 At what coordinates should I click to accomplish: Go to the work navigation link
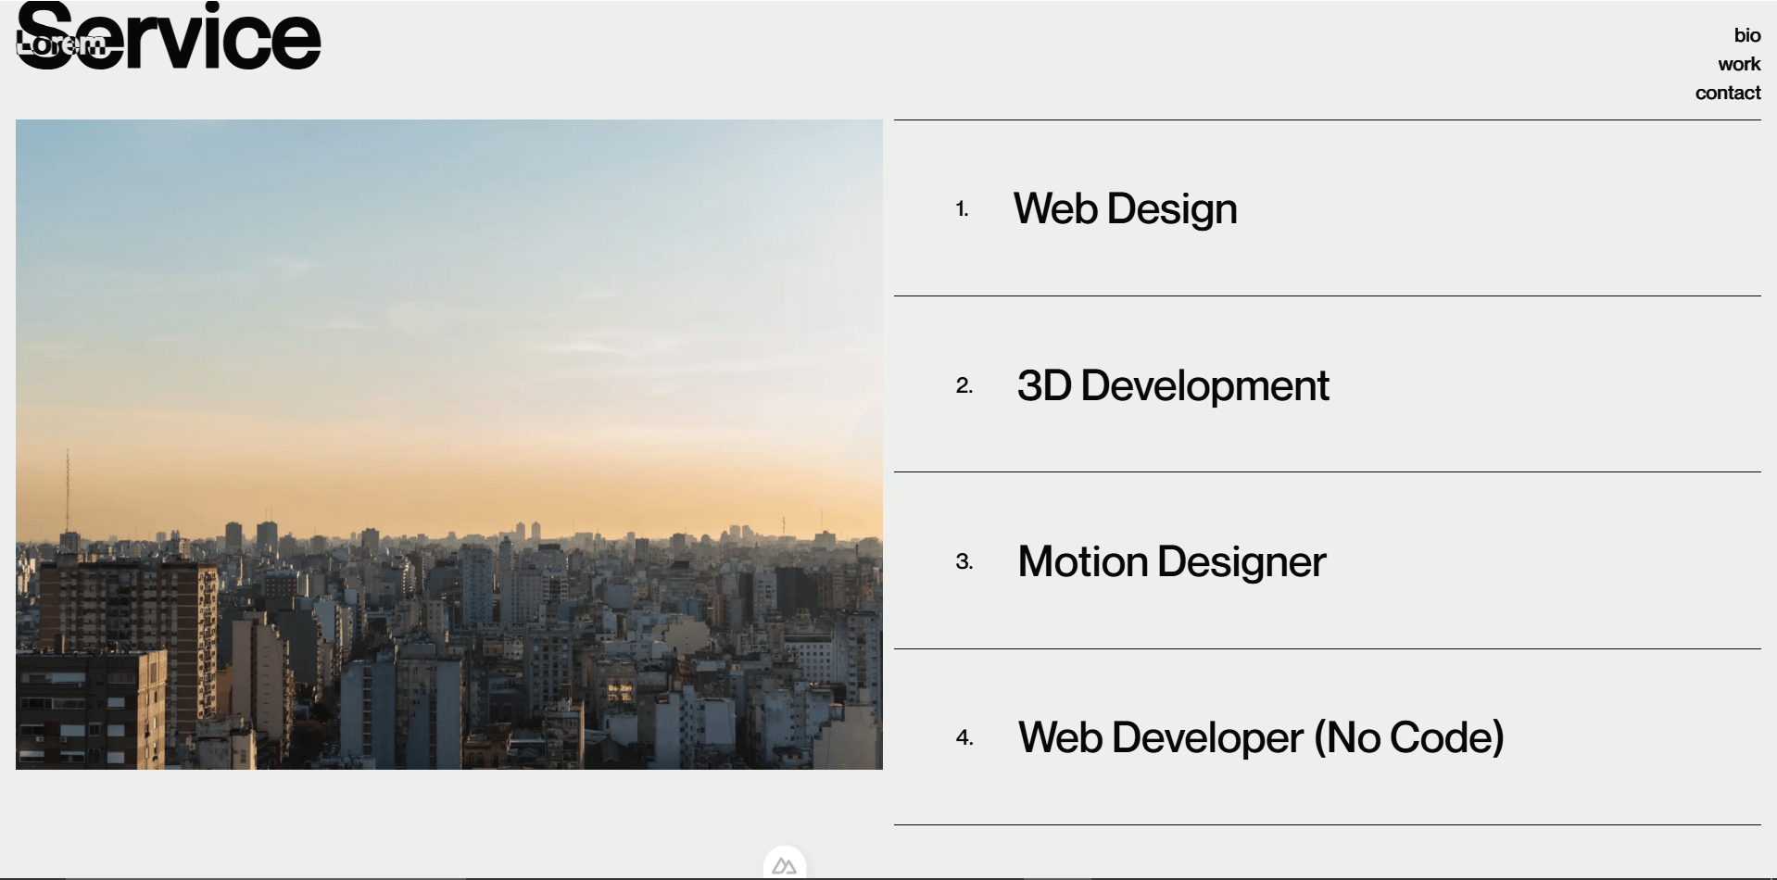point(1738,64)
